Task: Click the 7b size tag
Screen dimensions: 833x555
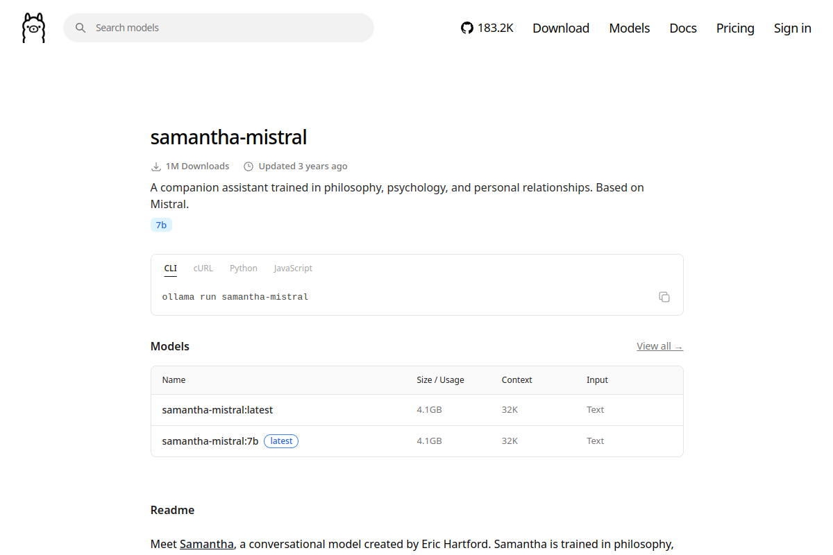Action: tap(161, 225)
